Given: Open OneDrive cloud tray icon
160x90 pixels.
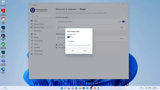Looking at the screenshot, I should point(141,88).
